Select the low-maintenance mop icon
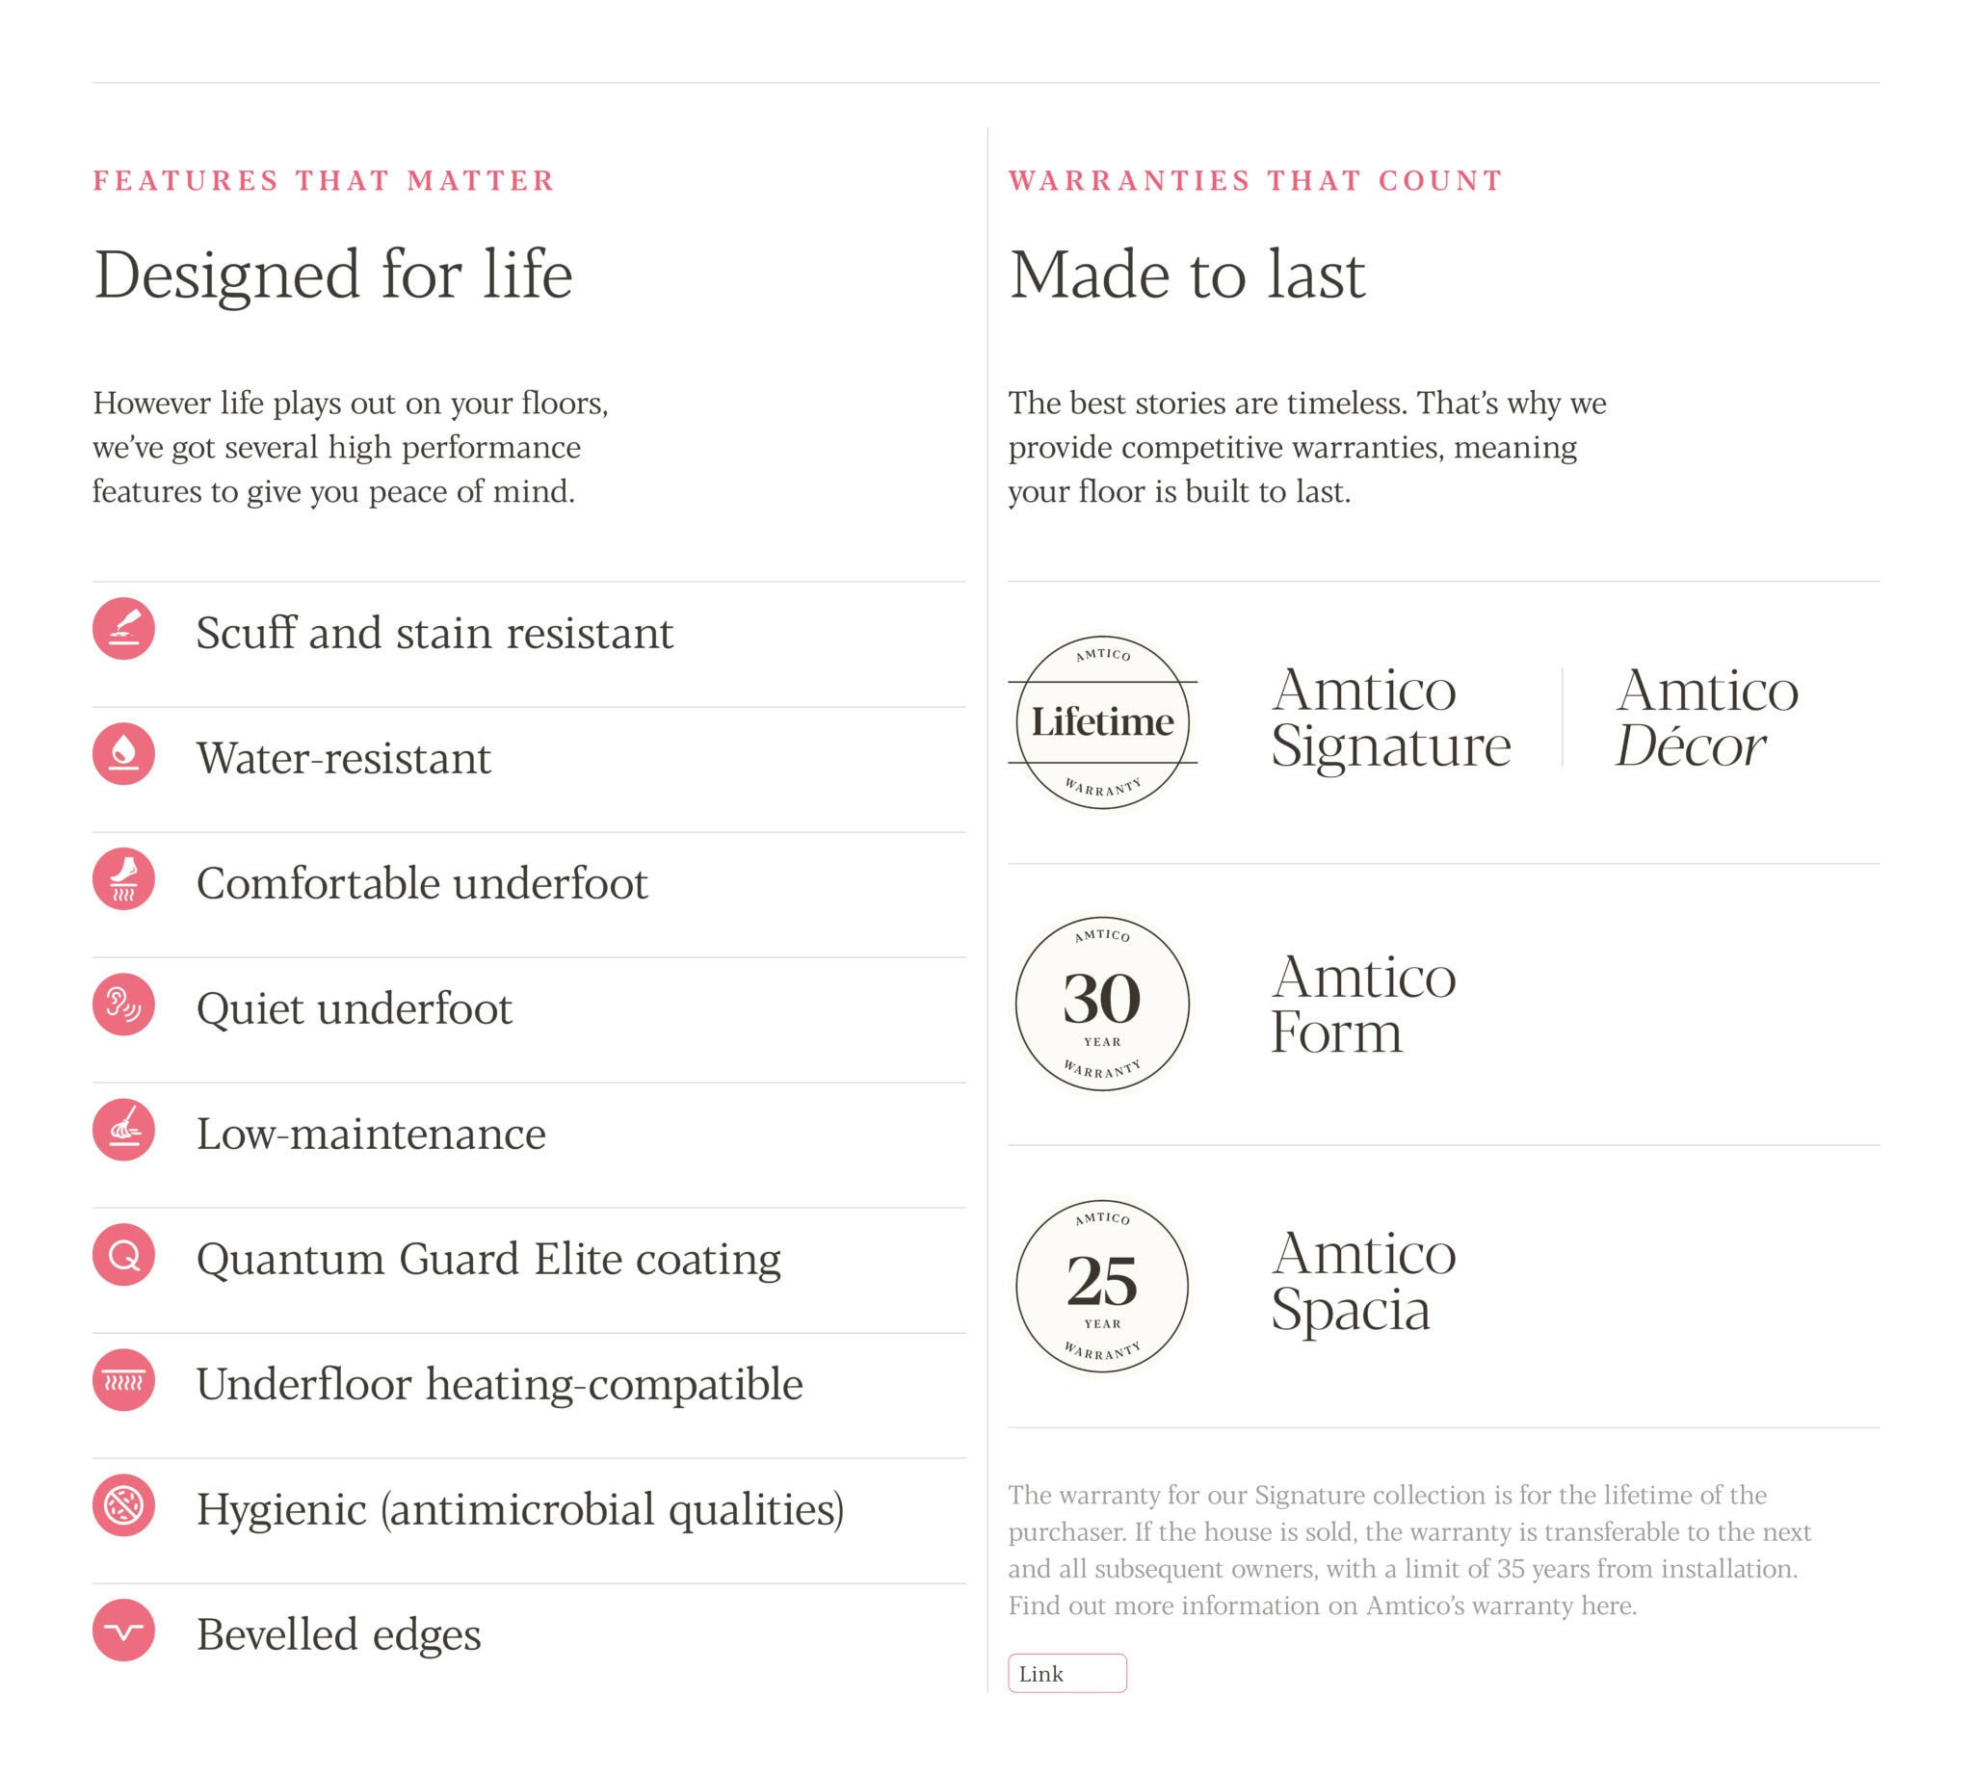The image size is (1973, 1775). pos(124,1130)
